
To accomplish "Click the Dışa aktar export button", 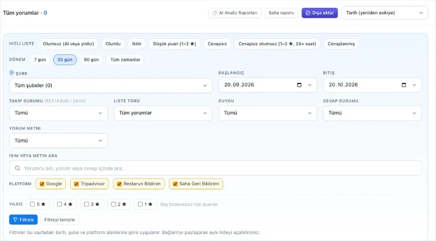I will click(320, 13).
